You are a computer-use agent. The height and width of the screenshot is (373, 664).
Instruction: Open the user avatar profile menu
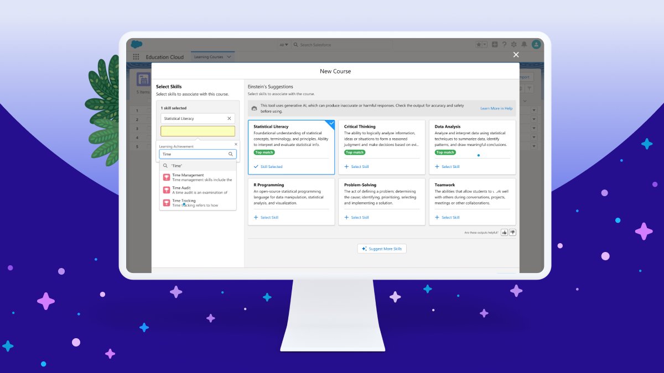click(x=536, y=44)
